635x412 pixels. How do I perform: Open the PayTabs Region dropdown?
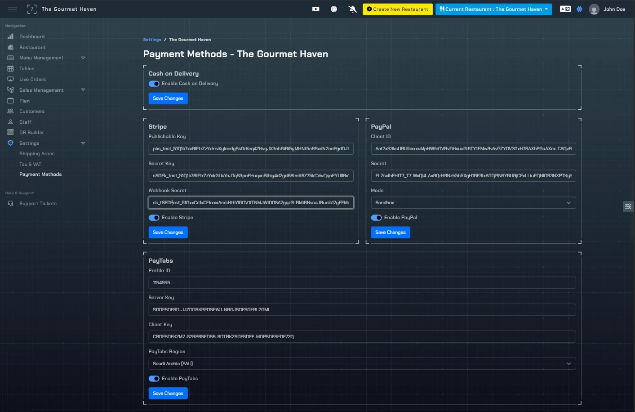[362, 364]
